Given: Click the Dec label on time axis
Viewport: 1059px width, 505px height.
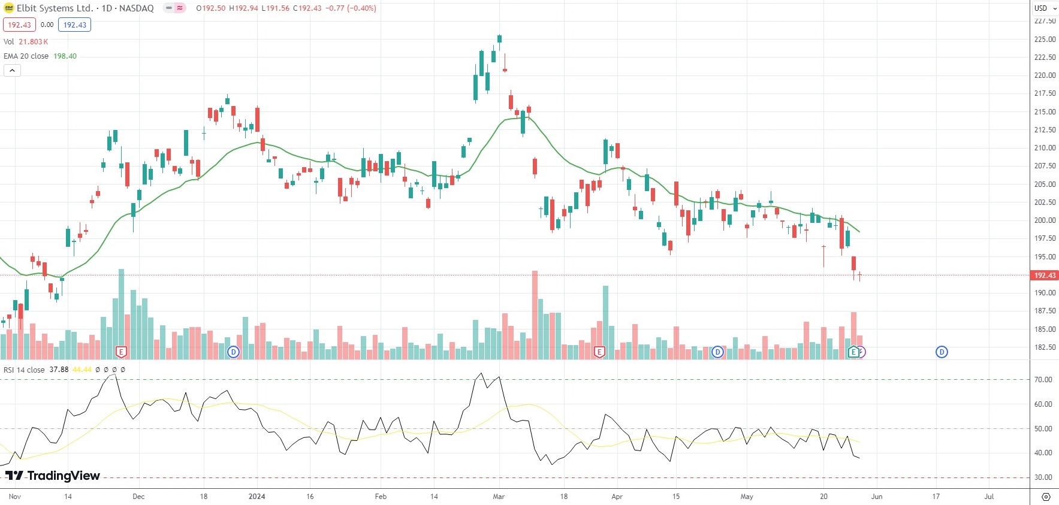Looking at the screenshot, I should point(138,497).
